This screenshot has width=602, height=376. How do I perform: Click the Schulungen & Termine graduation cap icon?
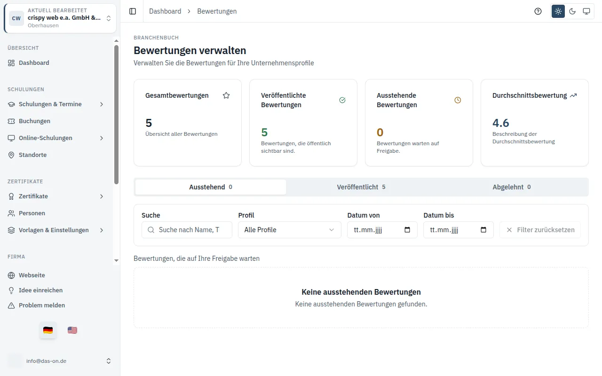click(11, 104)
